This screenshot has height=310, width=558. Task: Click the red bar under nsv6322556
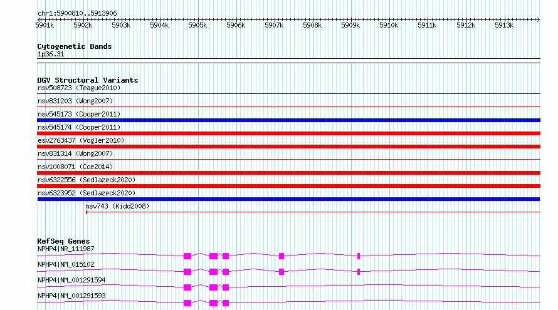[x=288, y=186]
